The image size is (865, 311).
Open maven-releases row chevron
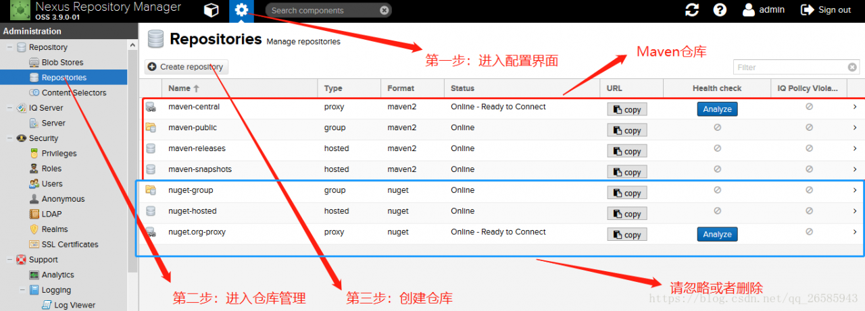point(854,148)
